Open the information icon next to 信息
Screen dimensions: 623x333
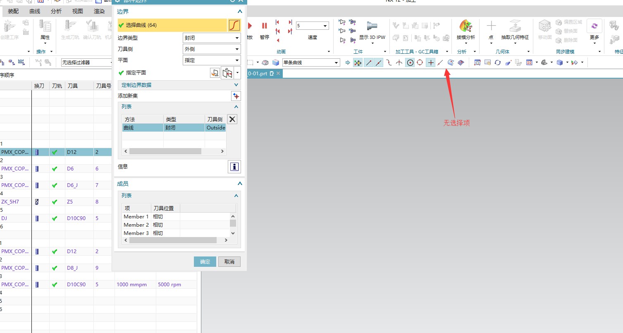[234, 167]
